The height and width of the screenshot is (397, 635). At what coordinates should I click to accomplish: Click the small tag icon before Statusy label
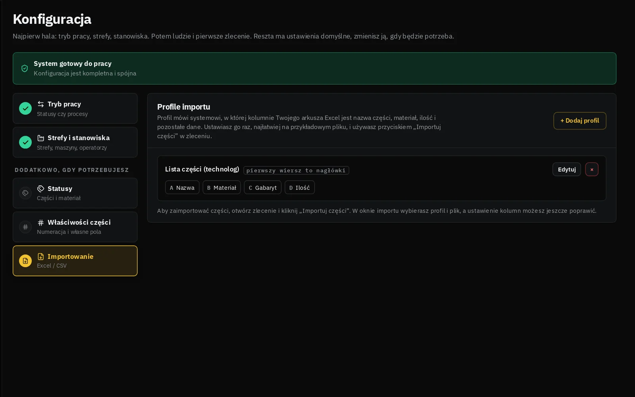point(40,189)
